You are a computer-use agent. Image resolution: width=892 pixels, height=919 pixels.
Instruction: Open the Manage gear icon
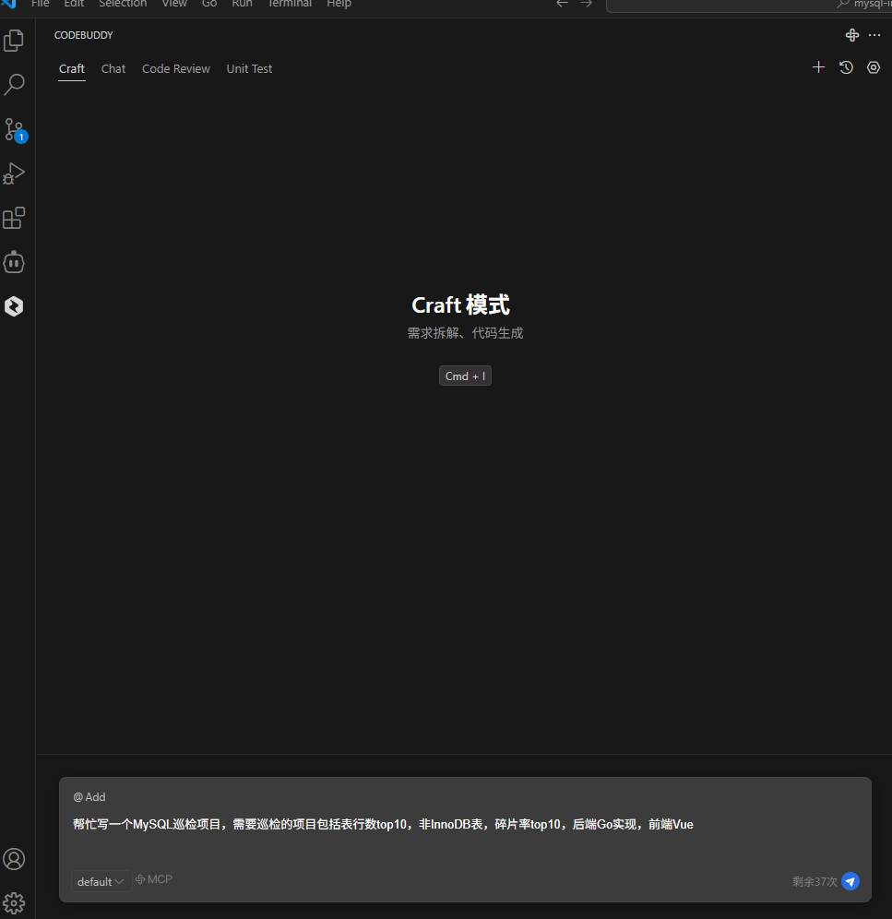14,903
